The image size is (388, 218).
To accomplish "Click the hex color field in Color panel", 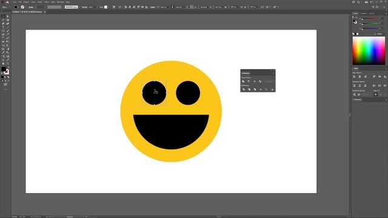I will coord(380,34).
